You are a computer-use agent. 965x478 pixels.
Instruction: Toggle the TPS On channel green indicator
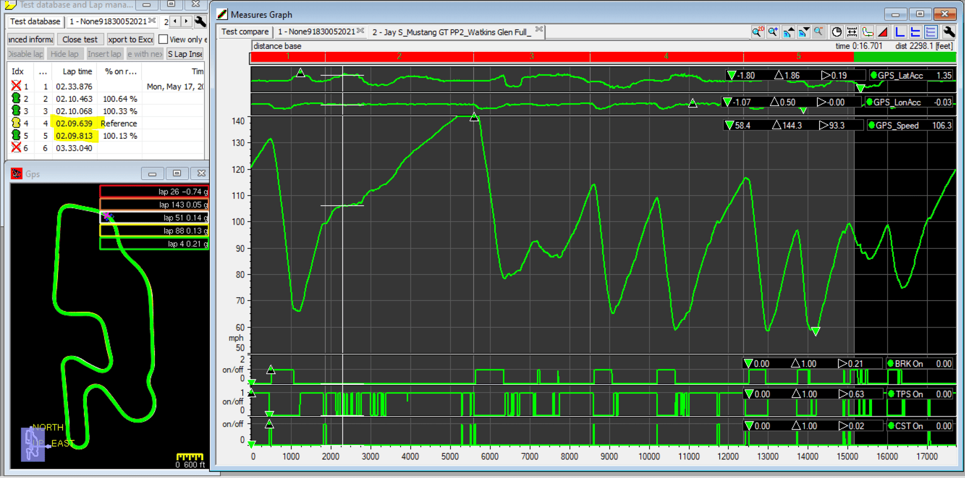tap(891, 394)
